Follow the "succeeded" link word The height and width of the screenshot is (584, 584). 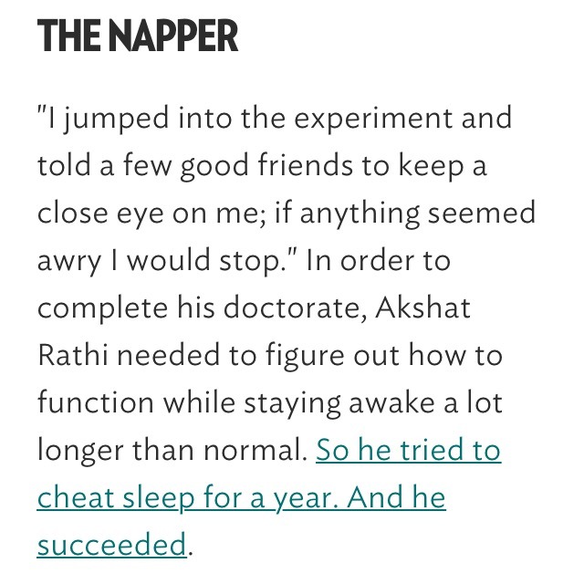click(111, 546)
